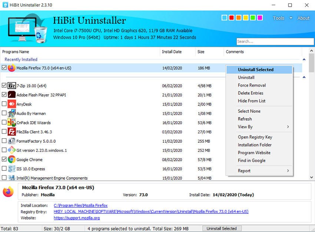Collapse the Recently Installed group
Screen dimensions: 315x232
(x=304, y=59)
